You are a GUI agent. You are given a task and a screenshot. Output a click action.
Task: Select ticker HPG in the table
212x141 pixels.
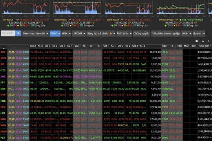click(x=3, y=107)
